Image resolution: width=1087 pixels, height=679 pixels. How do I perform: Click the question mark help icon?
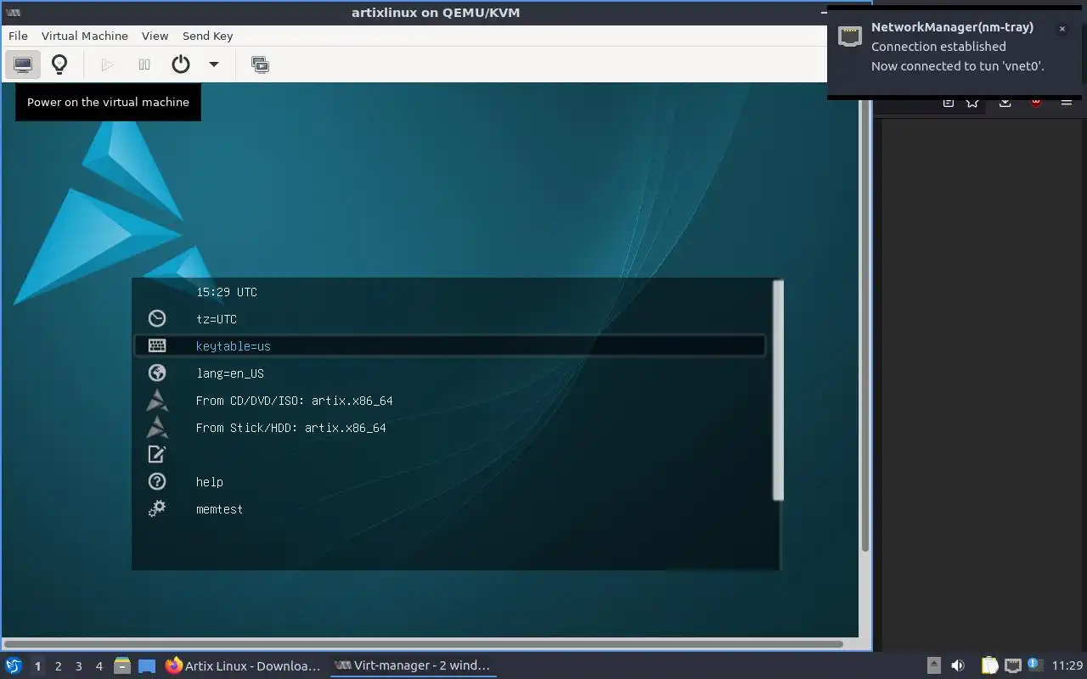click(157, 481)
